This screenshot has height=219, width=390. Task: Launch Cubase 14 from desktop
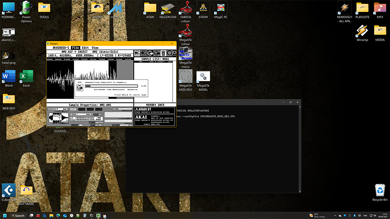click(x=9, y=193)
